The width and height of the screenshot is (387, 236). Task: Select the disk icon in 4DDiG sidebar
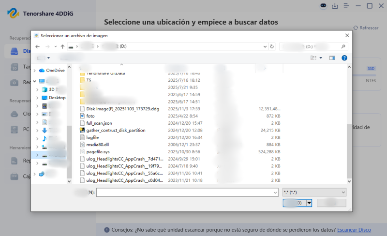15,51
